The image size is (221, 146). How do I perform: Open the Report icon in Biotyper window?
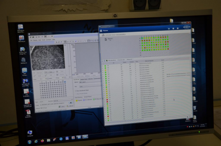click(106, 40)
